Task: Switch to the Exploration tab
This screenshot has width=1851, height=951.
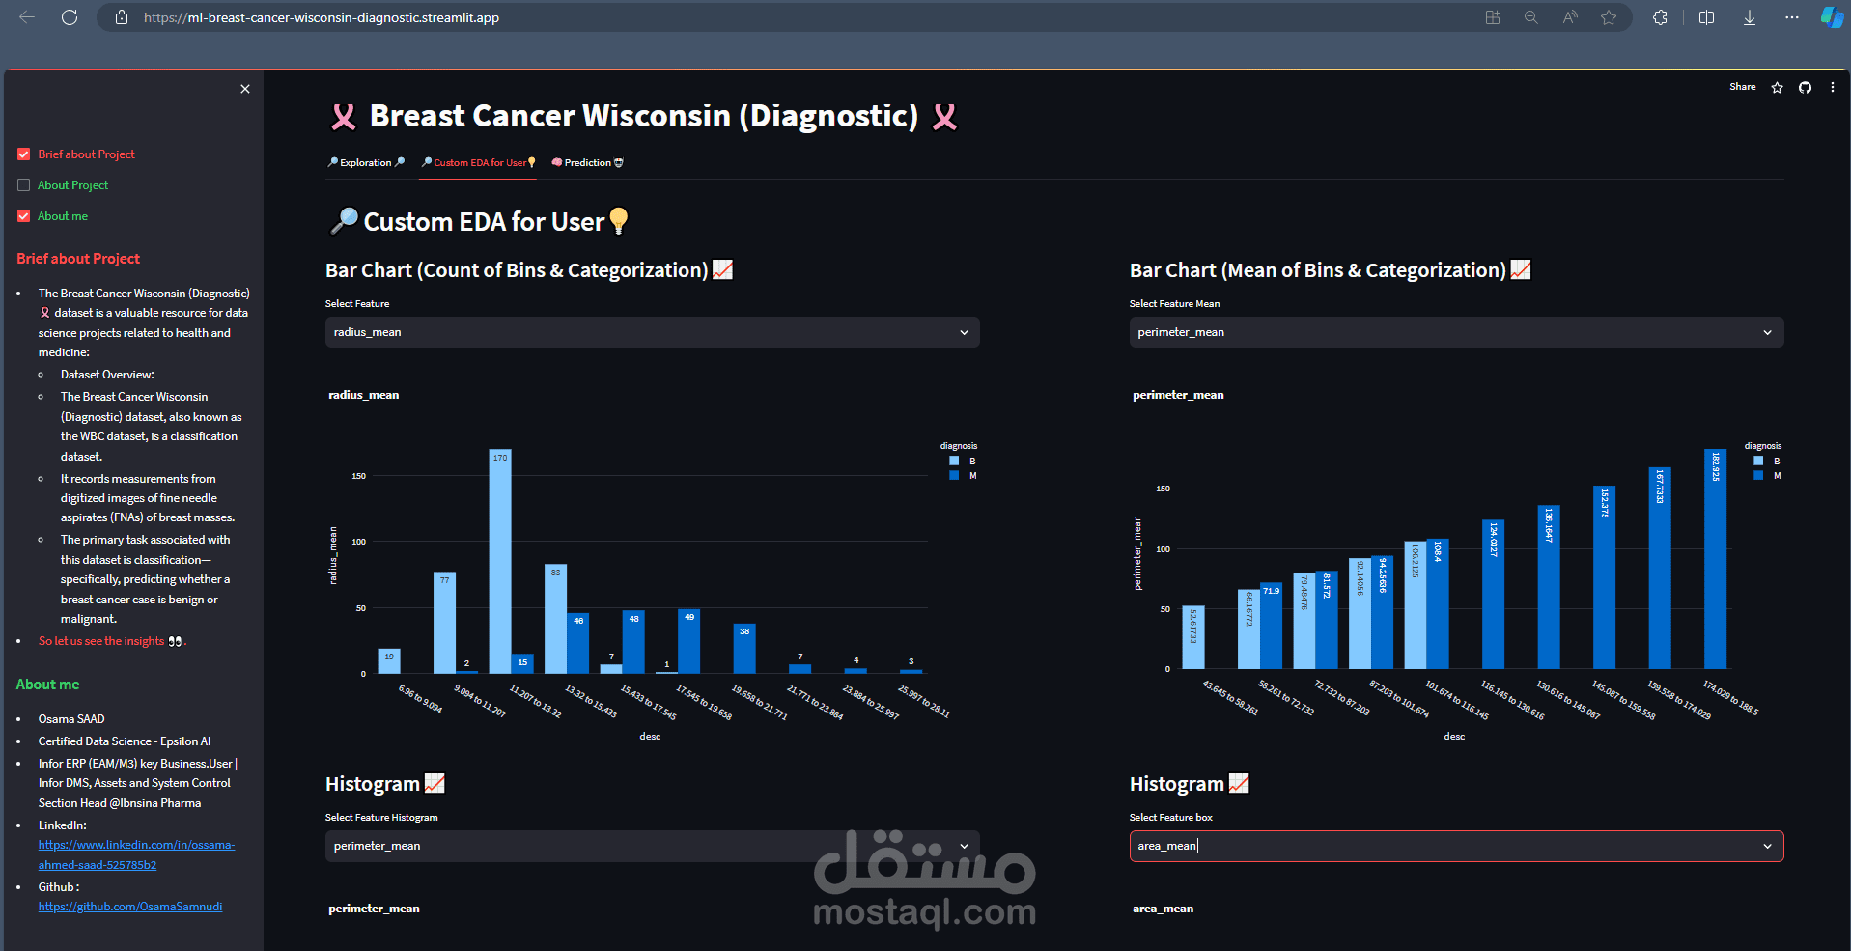Action: [x=366, y=162]
